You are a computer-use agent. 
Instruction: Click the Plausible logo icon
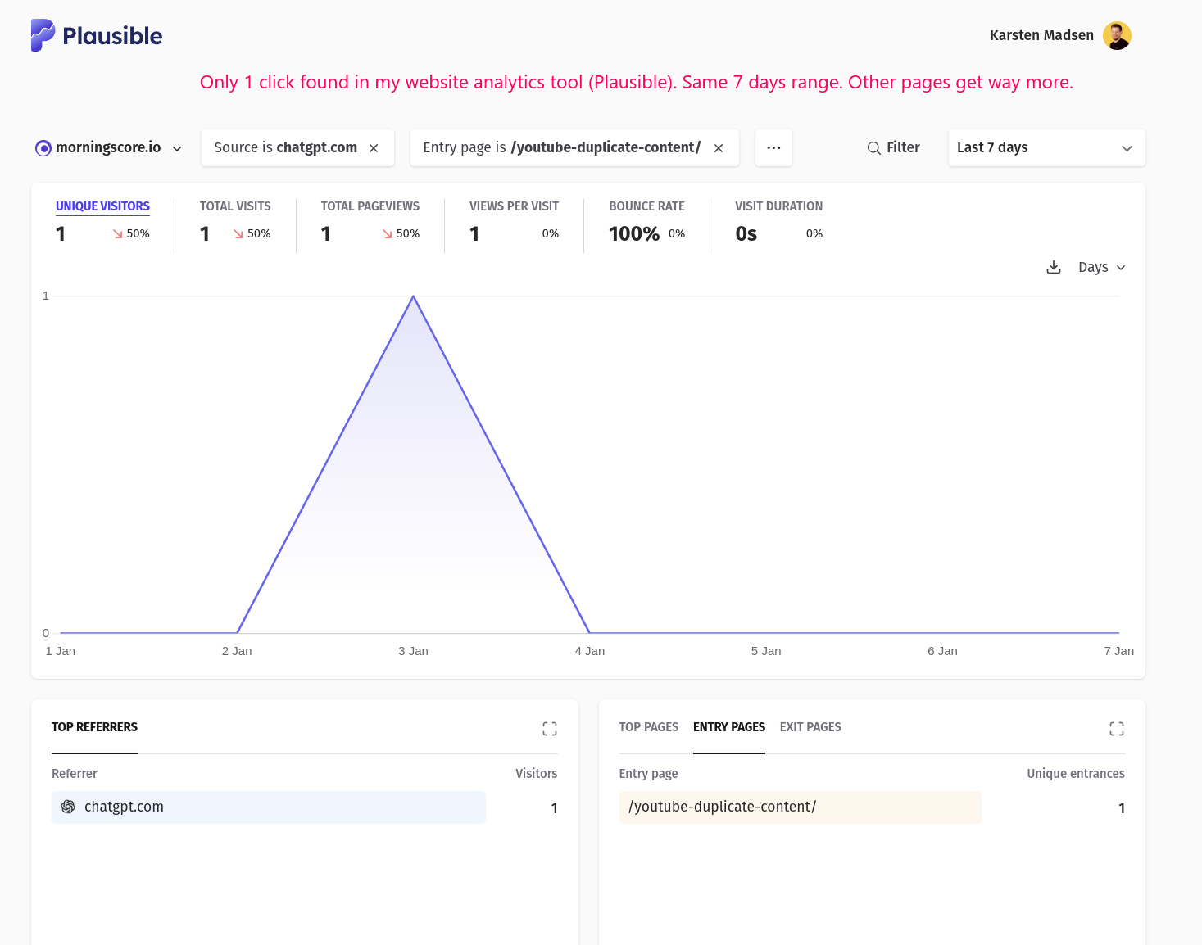coord(43,35)
